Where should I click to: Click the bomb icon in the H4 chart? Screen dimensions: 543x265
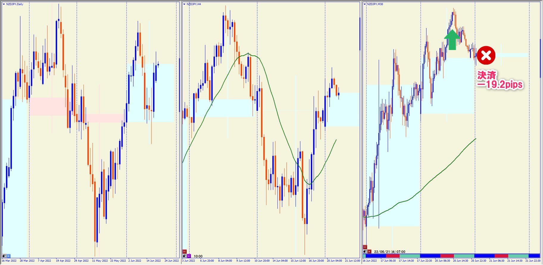[185, 256]
